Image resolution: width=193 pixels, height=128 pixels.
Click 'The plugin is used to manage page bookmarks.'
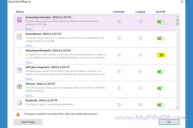[x=50, y=104]
